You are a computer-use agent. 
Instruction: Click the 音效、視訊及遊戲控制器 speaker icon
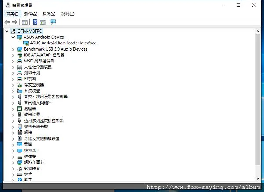click(x=19, y=97)
